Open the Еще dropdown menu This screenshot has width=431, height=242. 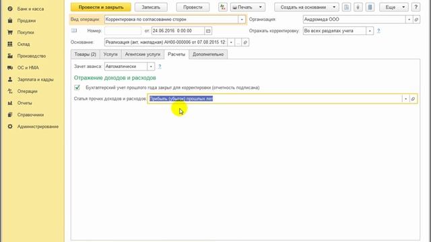pos(393,7)
